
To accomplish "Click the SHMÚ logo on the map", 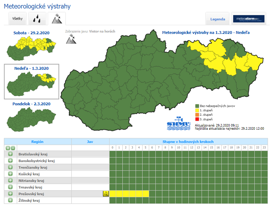I will (179, 123).
